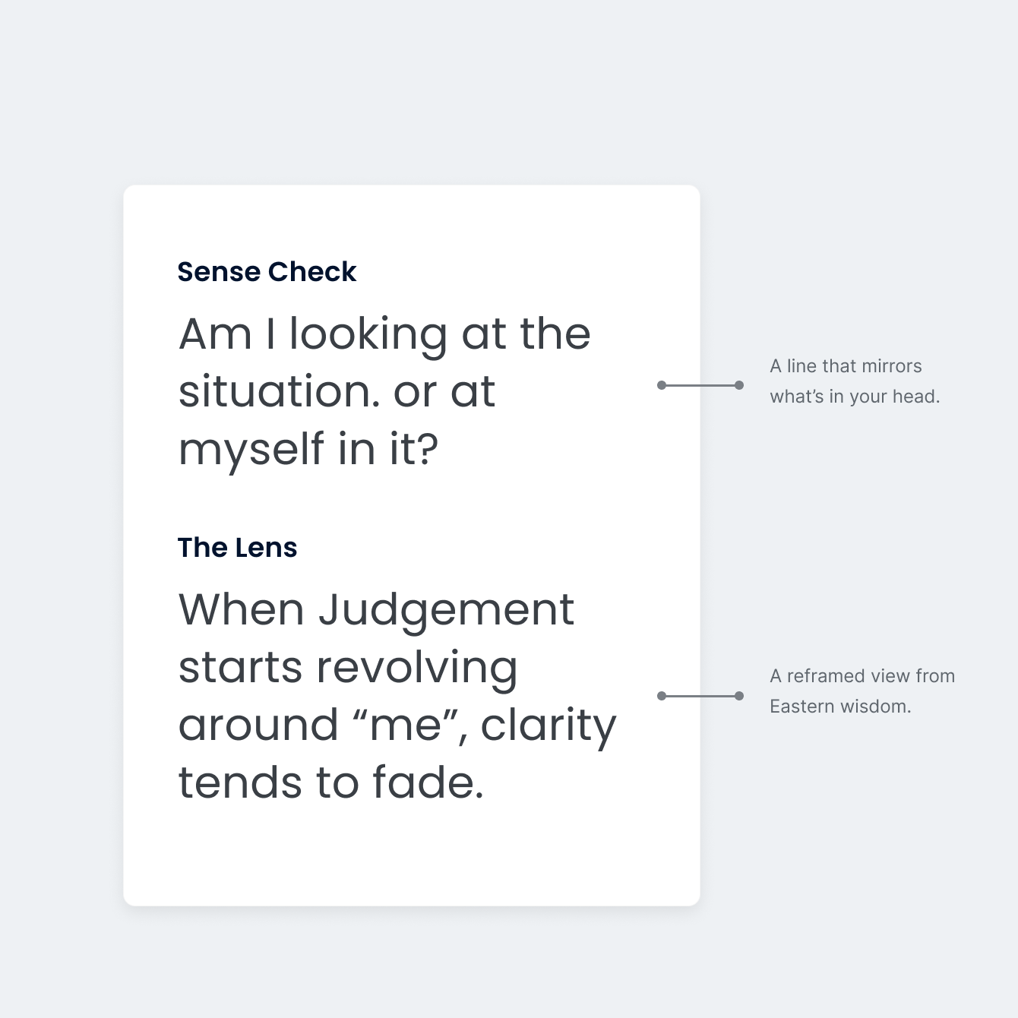Click the text "Am I looking at the"
Viewport: 1018px width, 1018px height.
[x=384, y=334]
